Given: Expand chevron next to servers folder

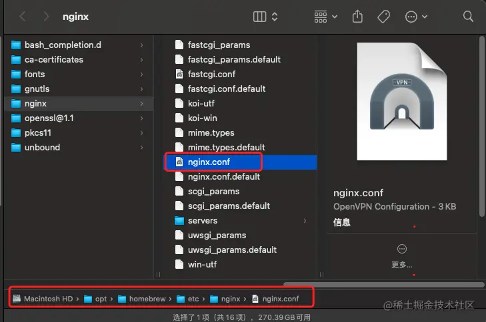Looking at the screenshot, I should point(305,221).
